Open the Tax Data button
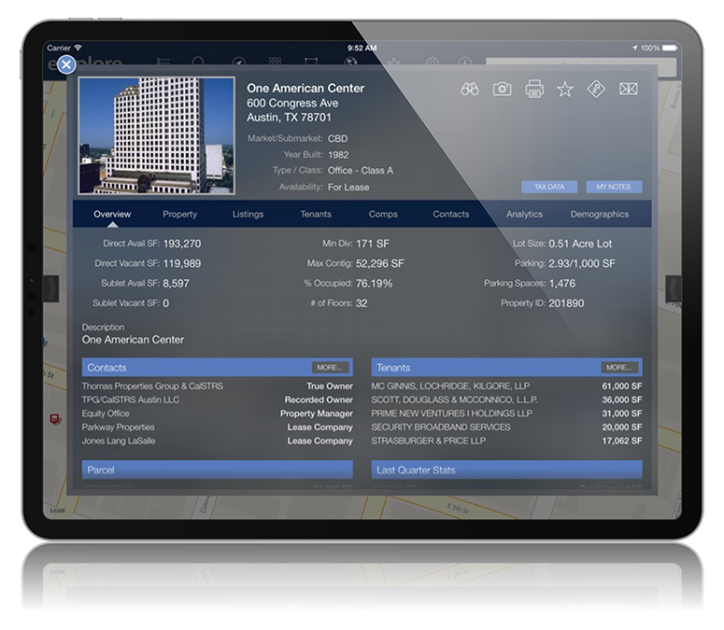Viewport: 724px width, 630px height. 549,187
